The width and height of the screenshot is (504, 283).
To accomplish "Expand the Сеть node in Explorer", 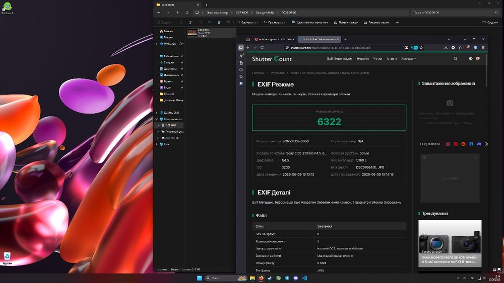I will 157,144.
